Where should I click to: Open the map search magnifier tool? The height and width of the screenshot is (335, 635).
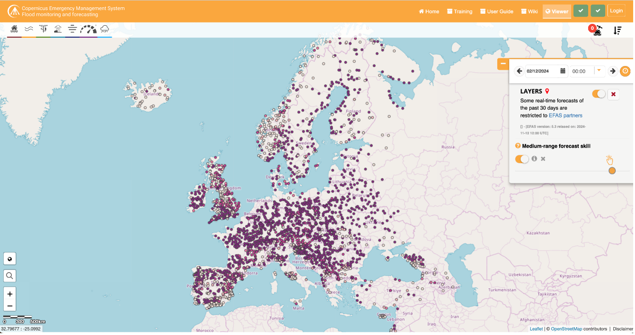pos(10,275)
